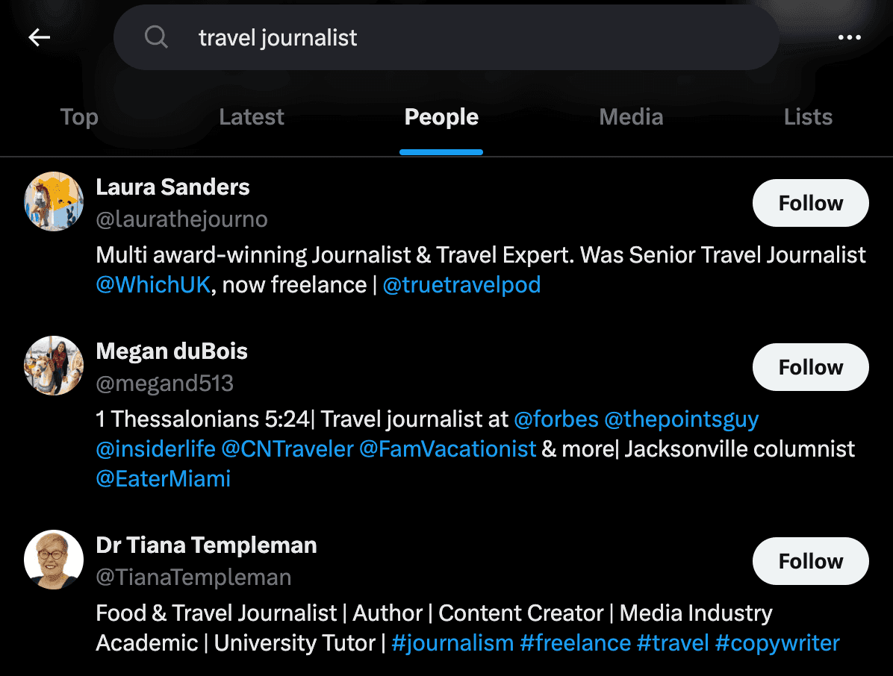Click Laura Sanders' profile picture

[x=54, y=202]
